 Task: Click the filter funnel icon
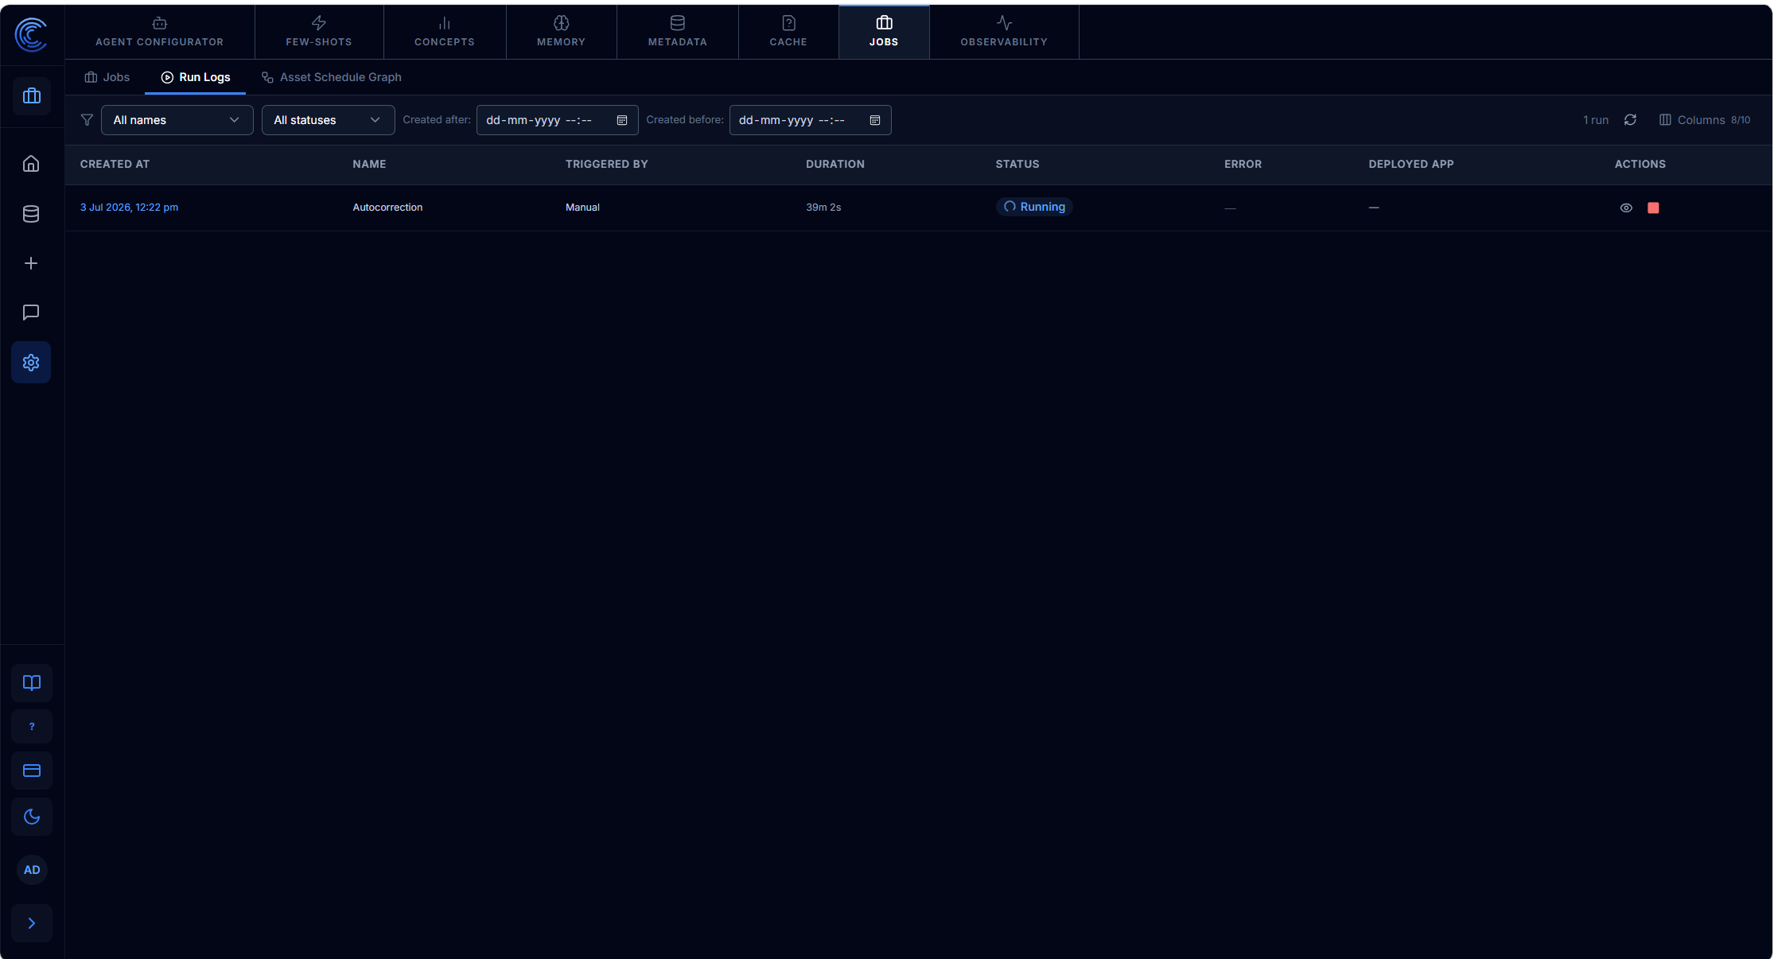tap(87, 120)
